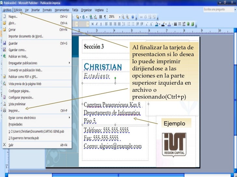Screen dimensions: 237x177
Task: Click the line color brush swatch
Action: pos(163,24)
